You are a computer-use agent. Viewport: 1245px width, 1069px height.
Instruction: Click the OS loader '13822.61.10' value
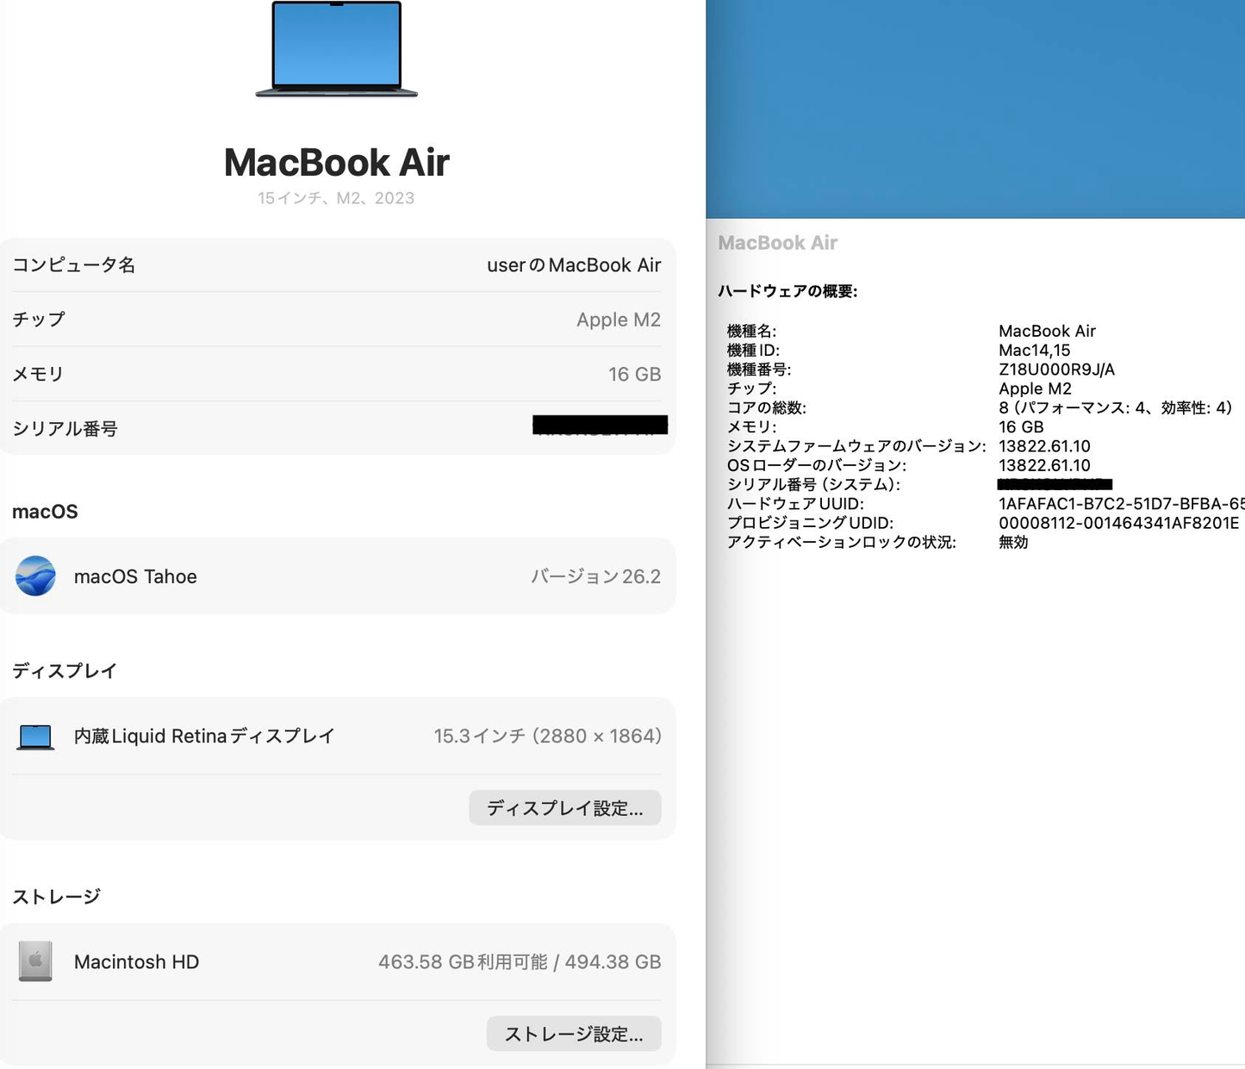1044,465
